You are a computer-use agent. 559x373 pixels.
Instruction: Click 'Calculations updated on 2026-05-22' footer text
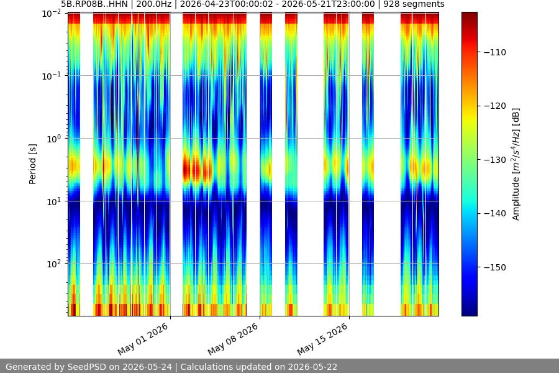[259, 367]
